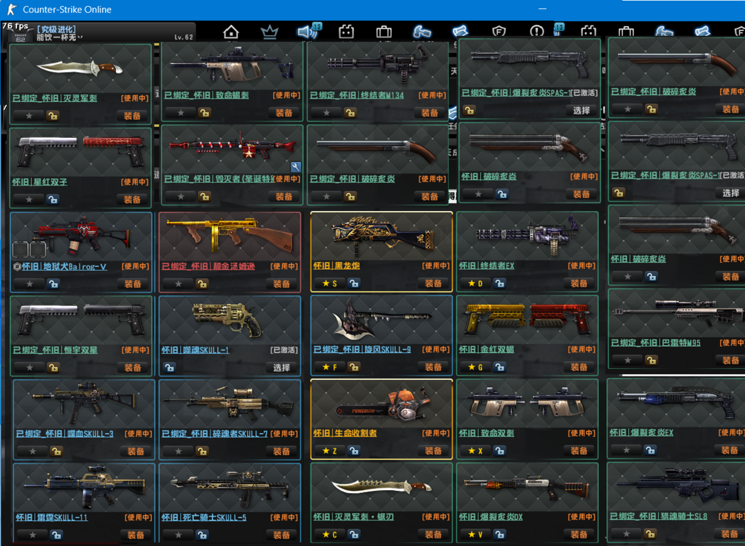
Task: Equip 毁灭者 with its 装备 button
Action: (x=284, y=196)
